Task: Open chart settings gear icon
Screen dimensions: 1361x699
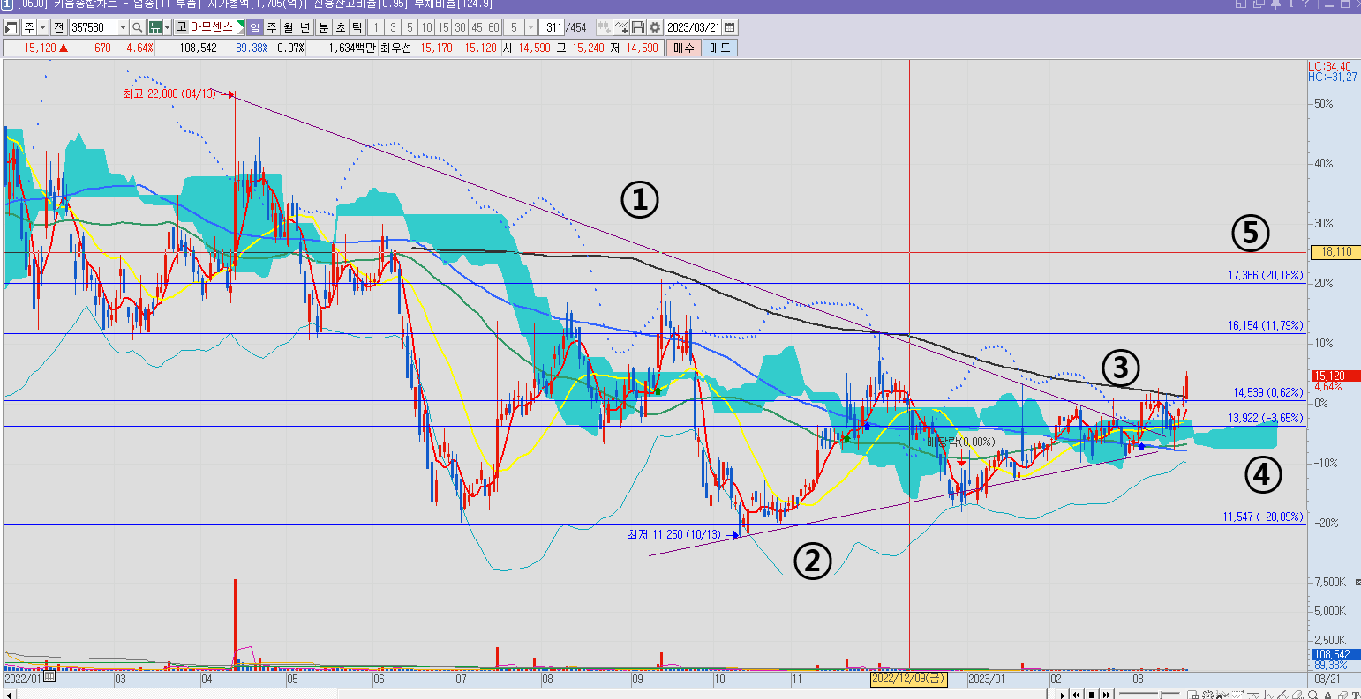Action: coord(655,27)
